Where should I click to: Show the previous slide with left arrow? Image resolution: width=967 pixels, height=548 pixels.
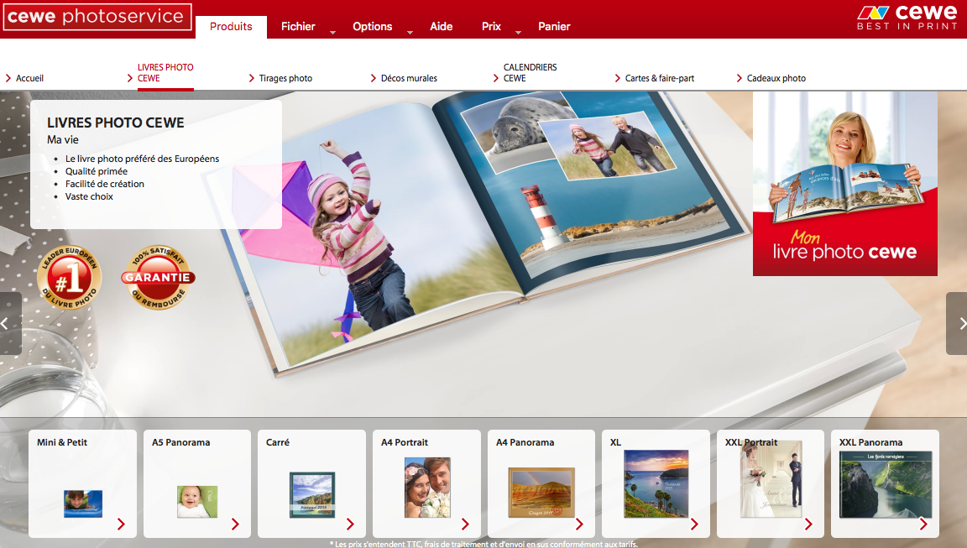(x=8, y=324)
